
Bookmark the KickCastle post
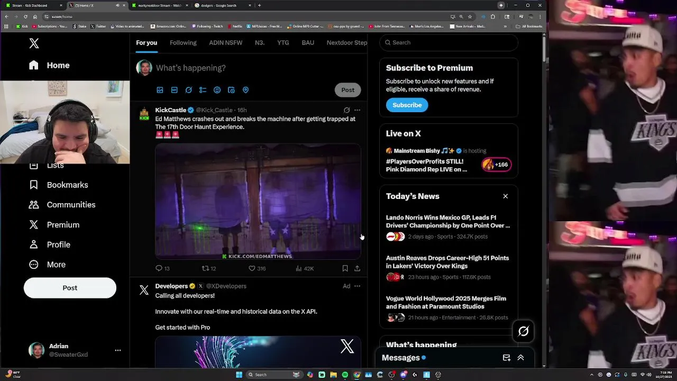click(x=345, y=268)
